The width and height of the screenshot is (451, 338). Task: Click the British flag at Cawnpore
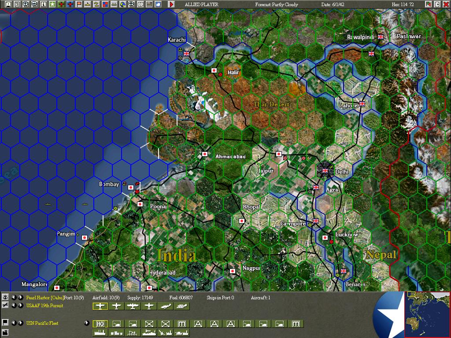[x=315, y=221]
